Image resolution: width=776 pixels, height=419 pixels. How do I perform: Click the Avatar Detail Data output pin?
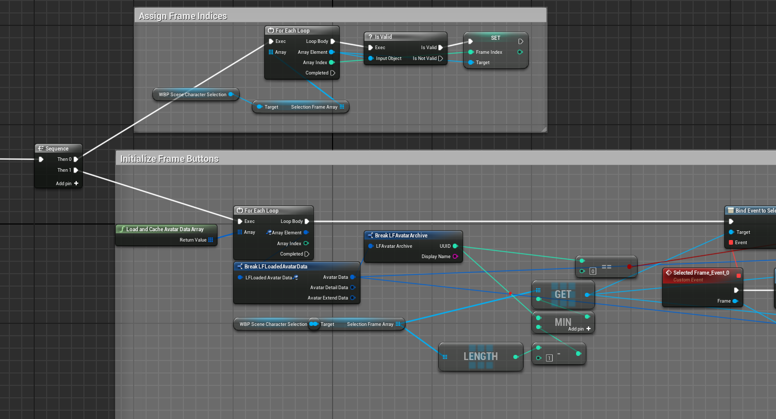(352, 288)
